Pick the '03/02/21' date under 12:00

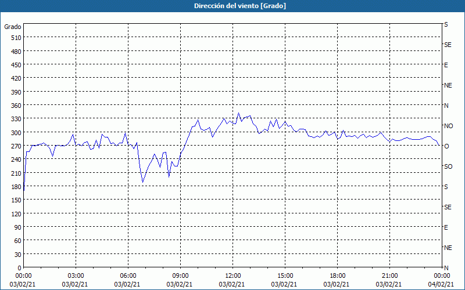pos(232,284)
